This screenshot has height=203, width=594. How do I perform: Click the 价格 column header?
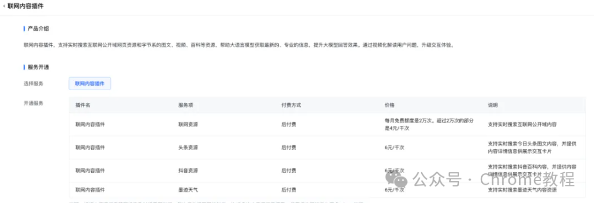tap(389, 105)
